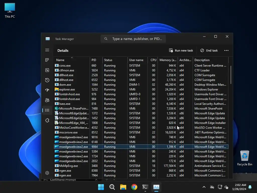Click Run new task
This screenshot has width=257, height=193.
(x=181, y=50)
